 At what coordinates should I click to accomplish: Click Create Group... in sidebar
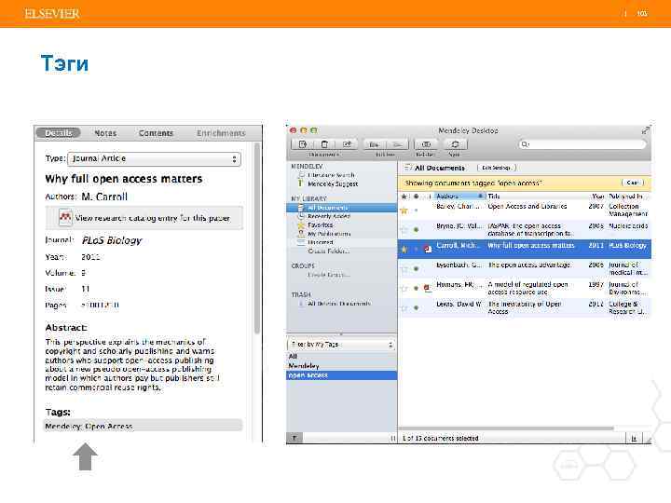tap(328, 275)
